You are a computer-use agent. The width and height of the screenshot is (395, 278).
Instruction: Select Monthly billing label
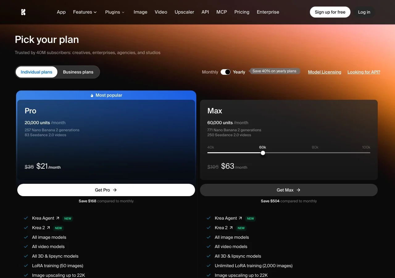(210, 72)
